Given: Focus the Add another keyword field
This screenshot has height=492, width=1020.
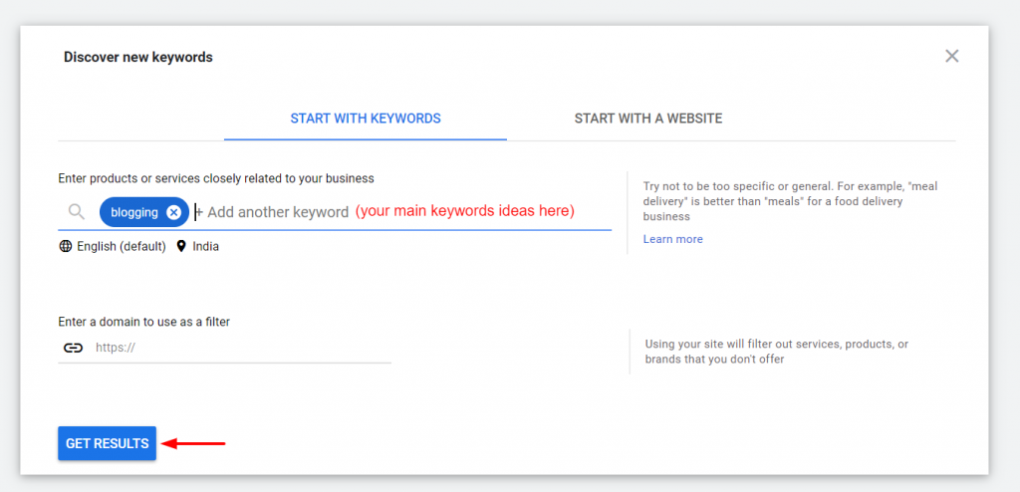Looking at the screenshot, I should pyautogui.click(x=278, y=212).
